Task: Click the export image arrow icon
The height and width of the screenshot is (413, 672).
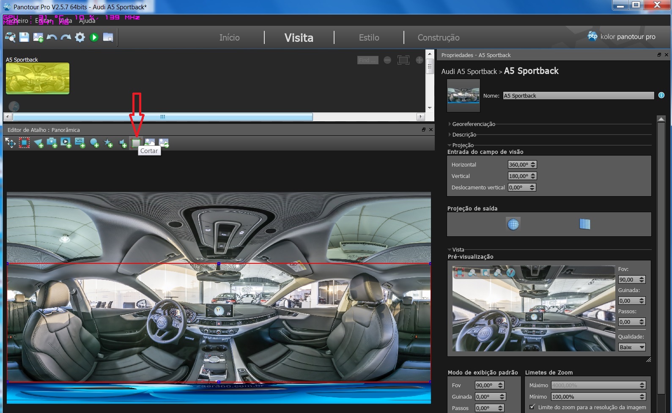Action: click(164, 143)
